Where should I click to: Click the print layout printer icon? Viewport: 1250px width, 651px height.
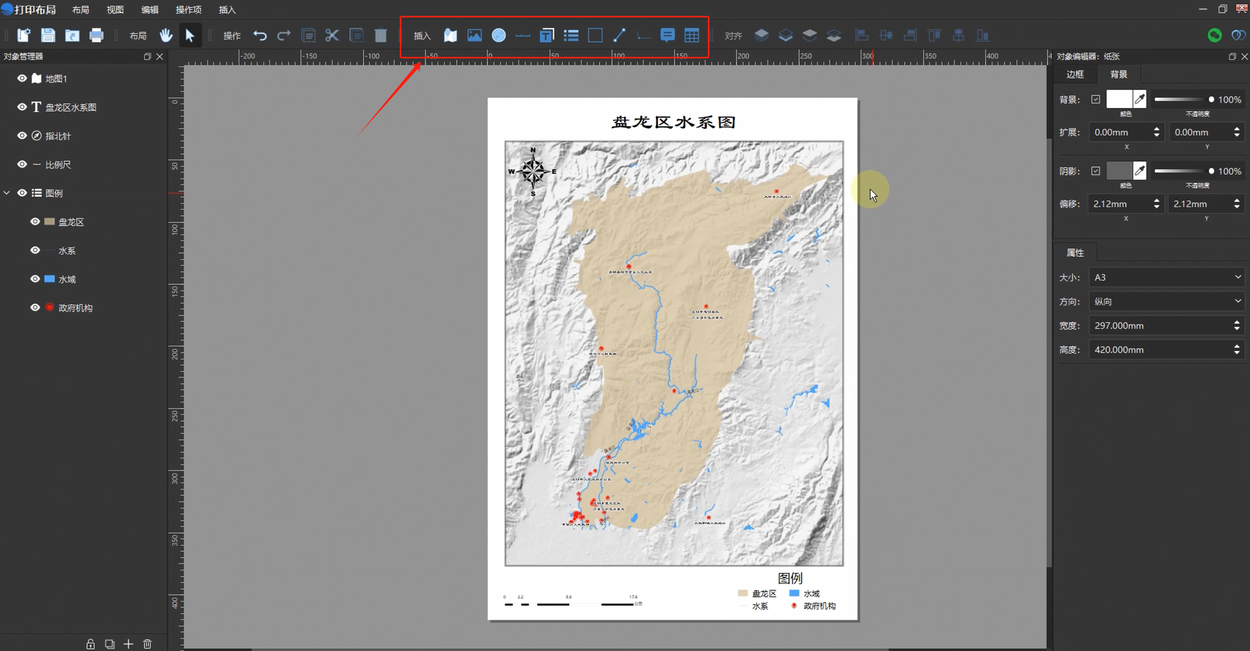96,35
